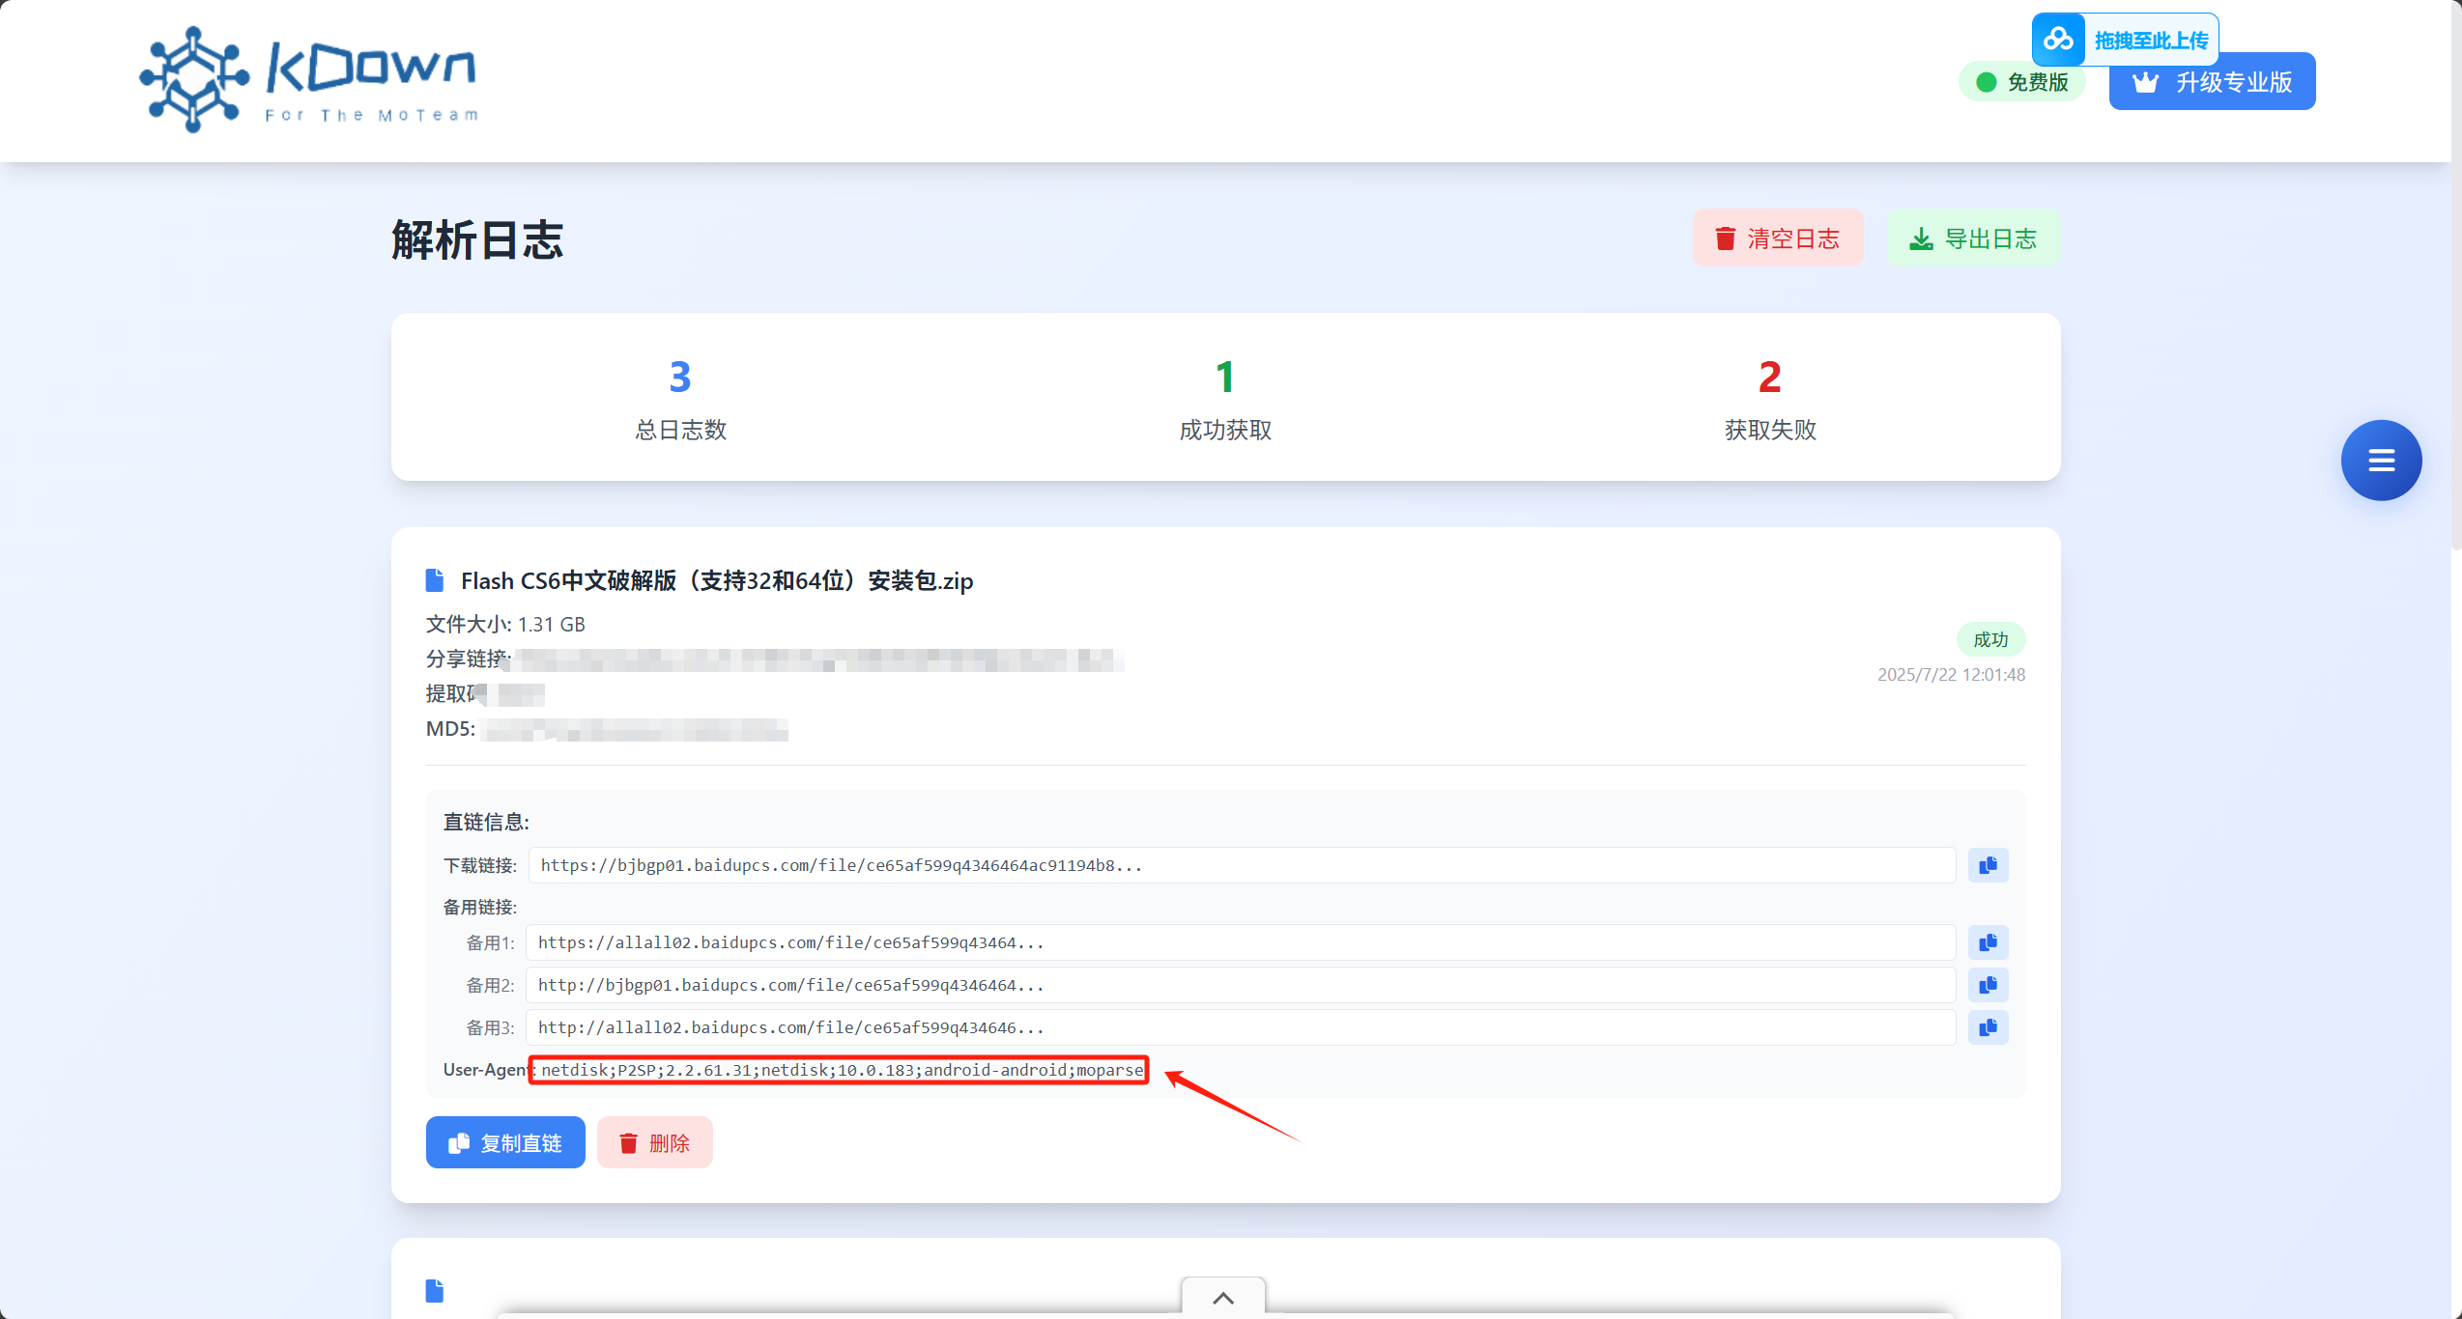Clear logs with 清空日志 button
This screenshot has height=1319, width=2462.
[x=1778, y=239]
